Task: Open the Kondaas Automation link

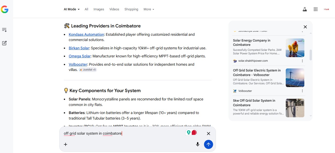Action: [x=86, y=34]
